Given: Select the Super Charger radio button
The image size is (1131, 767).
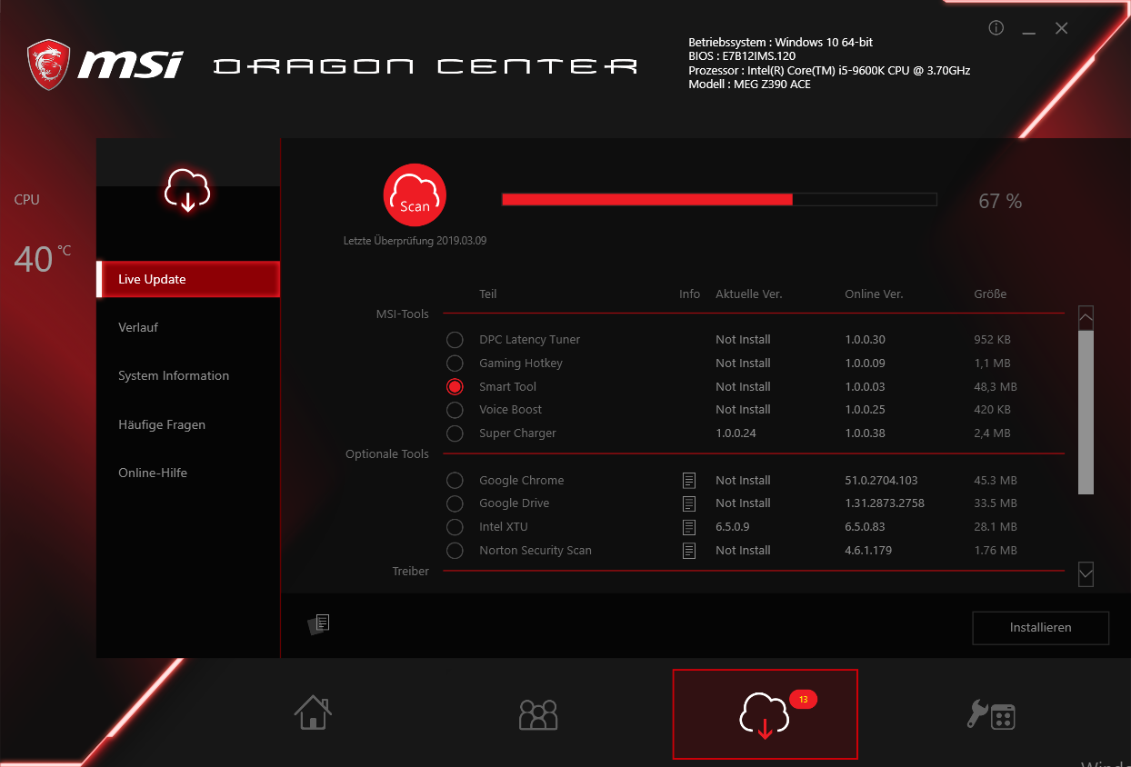Looking at the screenshot, I should click(x=455, y=433).
